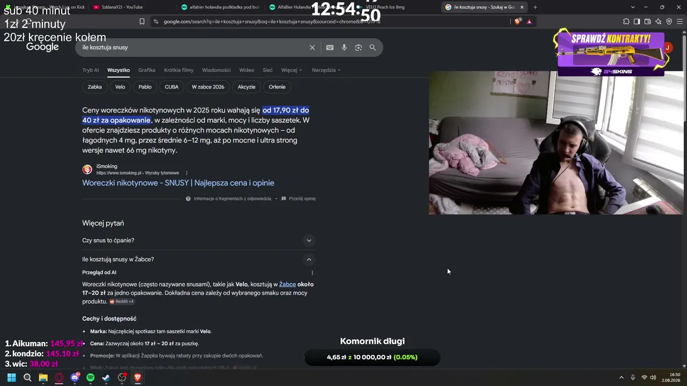Filter results with the 'Żabka' chip

coord(95,87)
